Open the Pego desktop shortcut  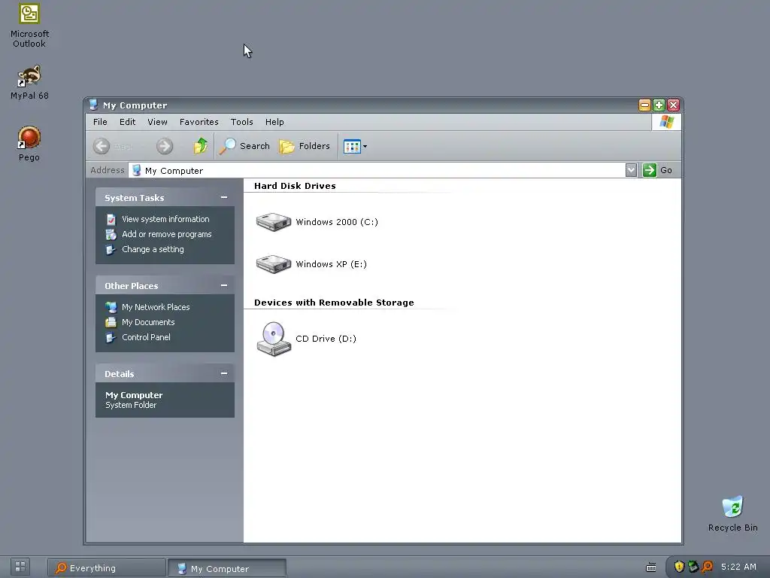[x=29, y=144]
